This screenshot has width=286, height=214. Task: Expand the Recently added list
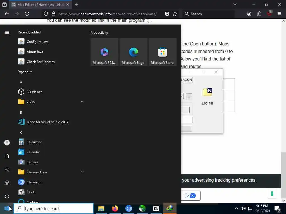tap(25, 72)
